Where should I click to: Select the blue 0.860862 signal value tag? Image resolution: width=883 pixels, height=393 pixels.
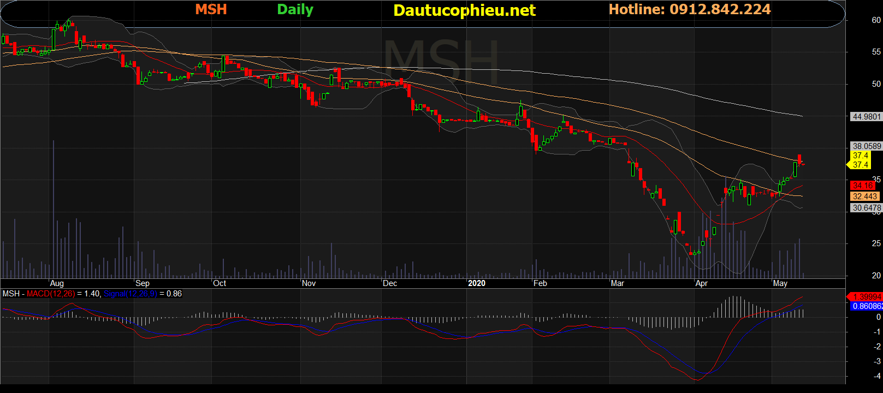coord(867,306)
